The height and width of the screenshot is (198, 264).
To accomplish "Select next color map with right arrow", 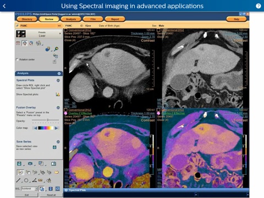I will click(57, 128).
